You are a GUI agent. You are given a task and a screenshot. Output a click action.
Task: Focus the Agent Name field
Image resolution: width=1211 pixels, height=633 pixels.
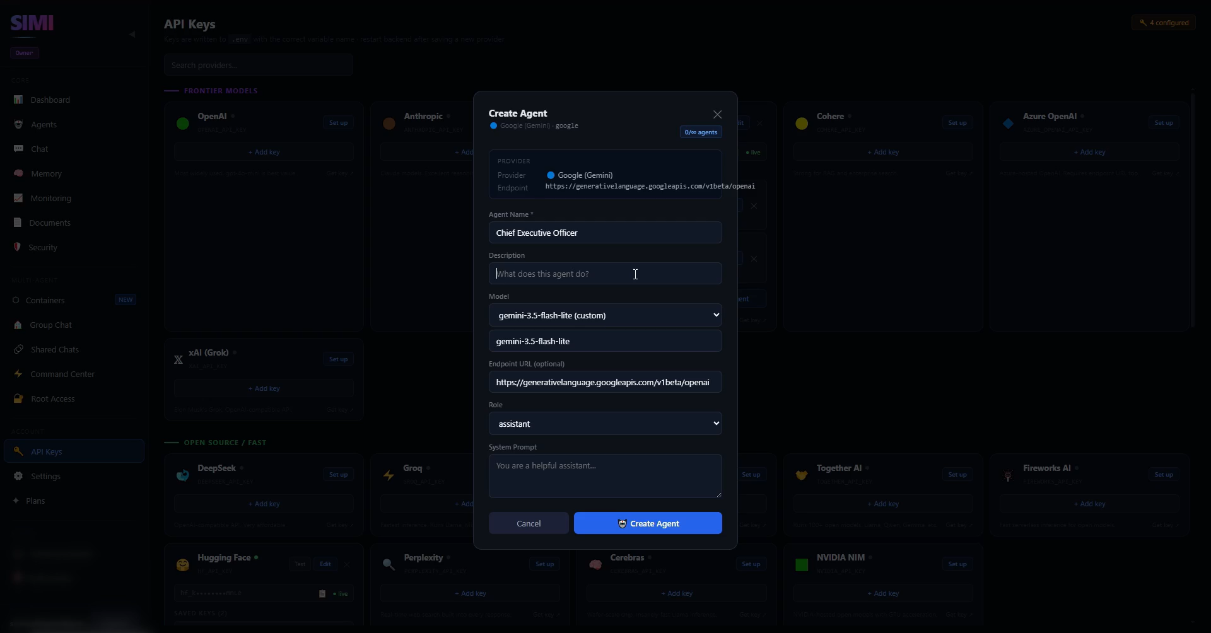[605, 233]
